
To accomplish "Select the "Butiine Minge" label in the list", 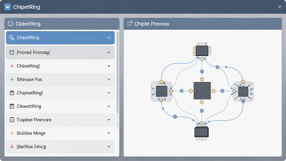I will point(31,133).
